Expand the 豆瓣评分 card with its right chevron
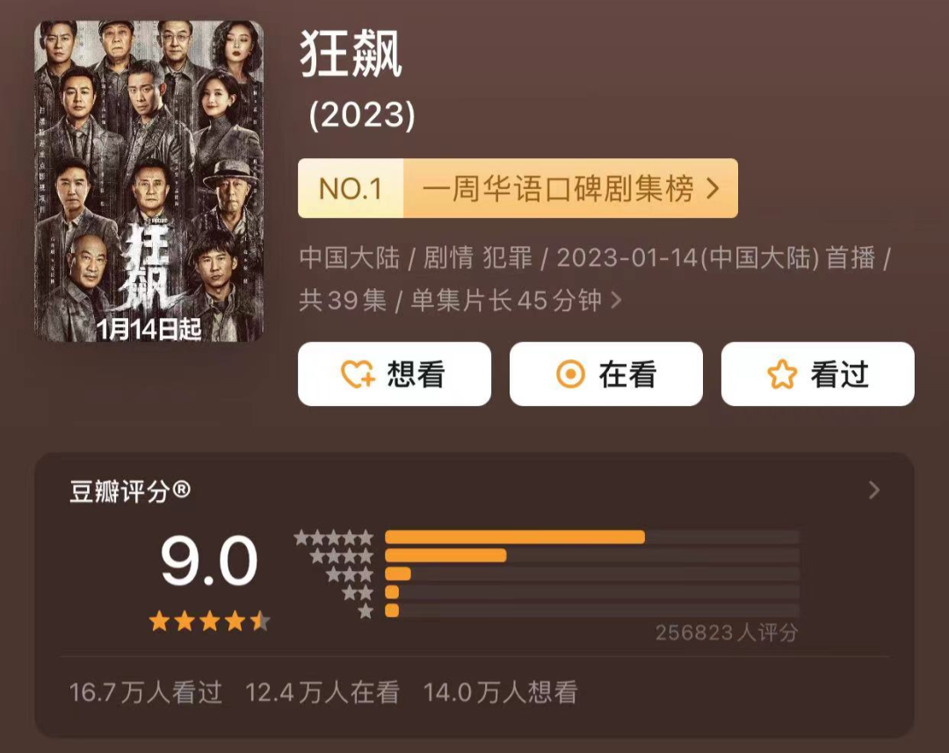The height and width of the screenshot is (753, 949). pyautogui.click(x=873, y=490)
